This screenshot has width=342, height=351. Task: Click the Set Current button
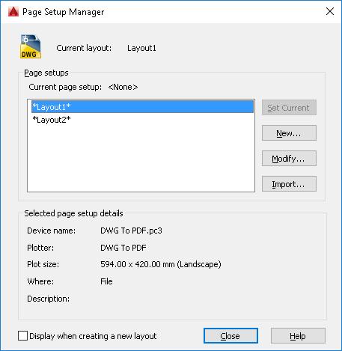tap(289, 108)
